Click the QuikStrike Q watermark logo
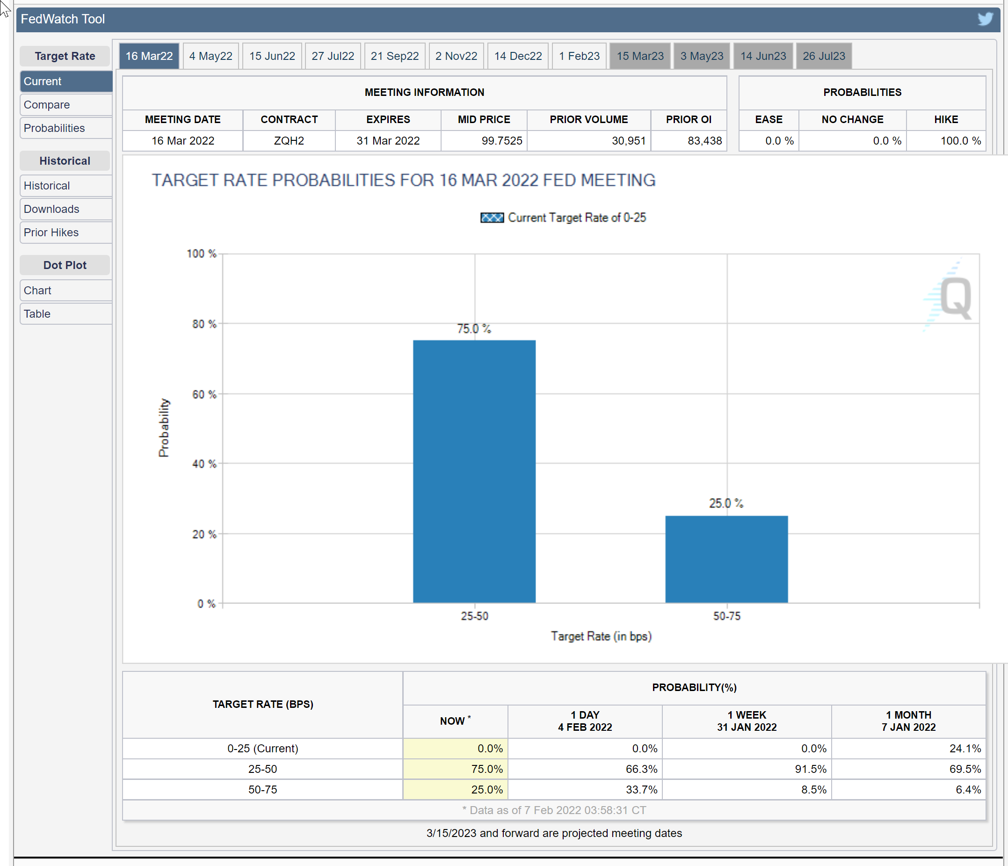The image size is (1008, 866). pyautogui.click(x=955, y=298)
